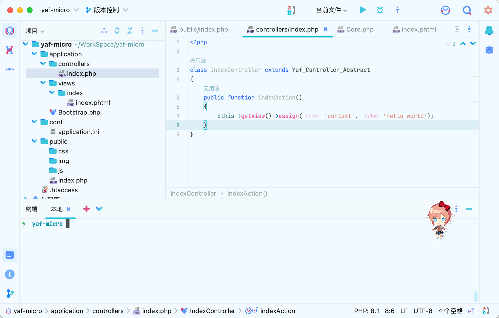
Task: Click the chibi character sticker in terminal
Action: click(x=440, y=221)
